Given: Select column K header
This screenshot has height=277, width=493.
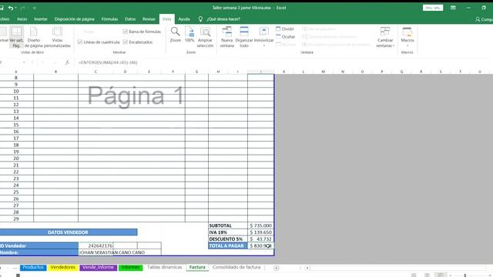Looking at the screenshot, I should pos(284,72).
